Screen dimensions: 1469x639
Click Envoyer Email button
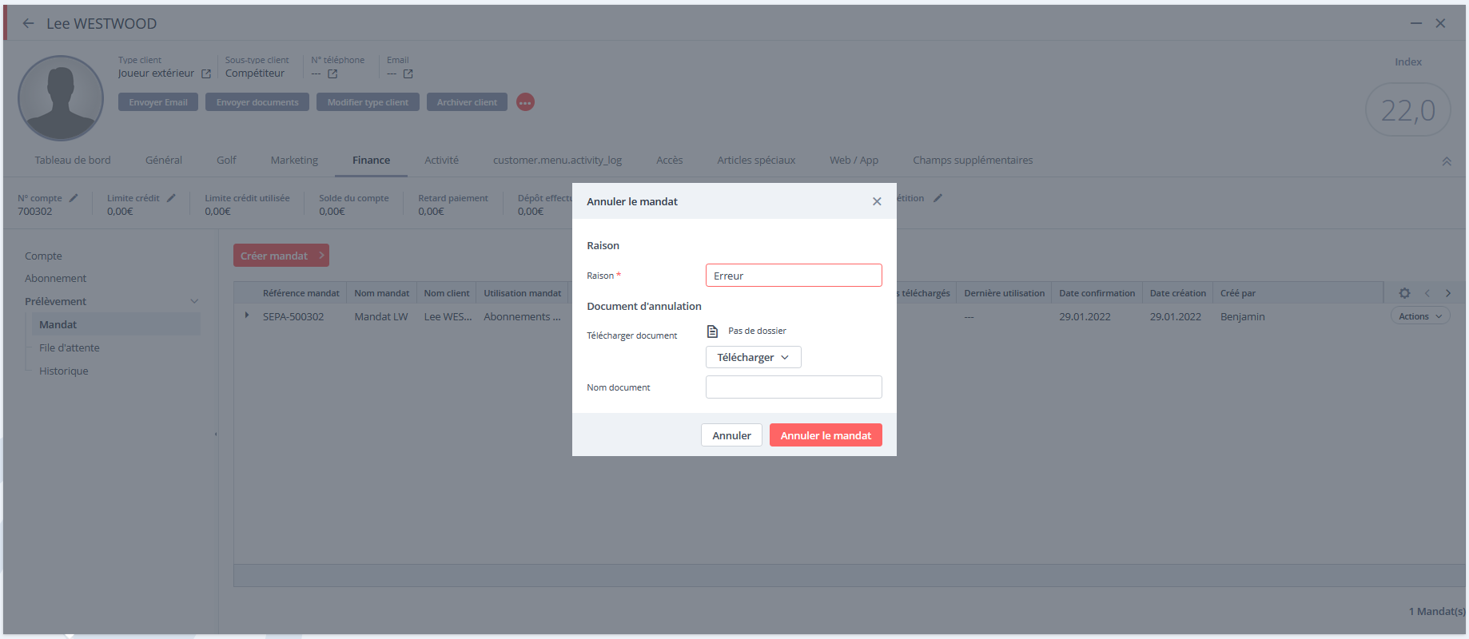[x=158, y=102]
